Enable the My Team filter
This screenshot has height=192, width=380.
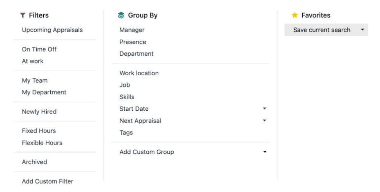coord(35,81)
